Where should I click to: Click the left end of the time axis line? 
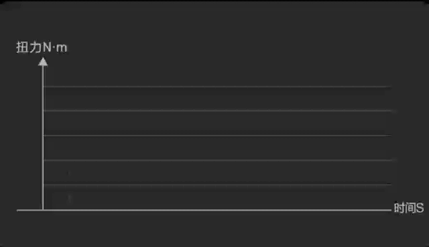click(x=18, y=210)
